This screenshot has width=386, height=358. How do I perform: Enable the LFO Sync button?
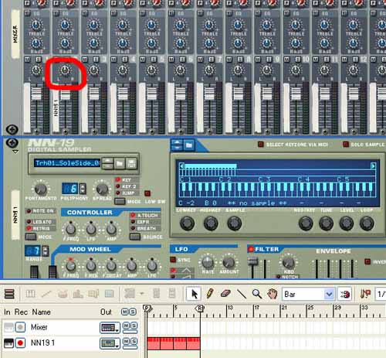coord(173,260)
